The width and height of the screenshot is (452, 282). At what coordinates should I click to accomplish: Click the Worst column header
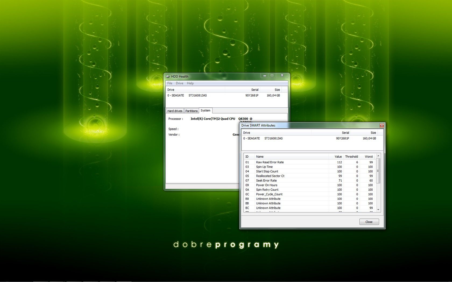coord(368,157)
